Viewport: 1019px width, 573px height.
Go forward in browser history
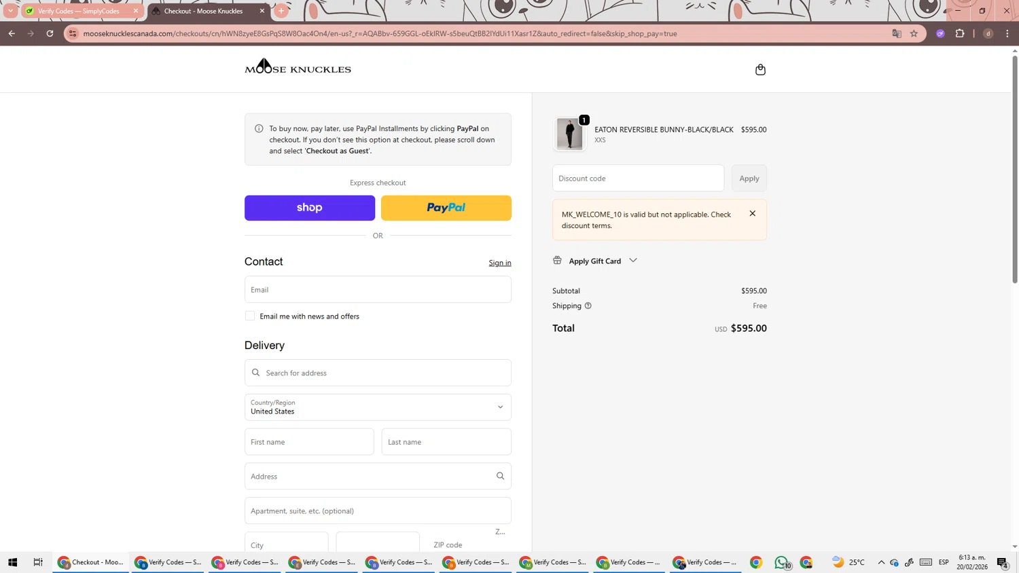tap(31, 33)
